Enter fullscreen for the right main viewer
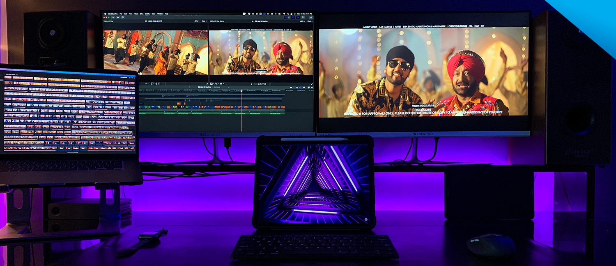 312,84
